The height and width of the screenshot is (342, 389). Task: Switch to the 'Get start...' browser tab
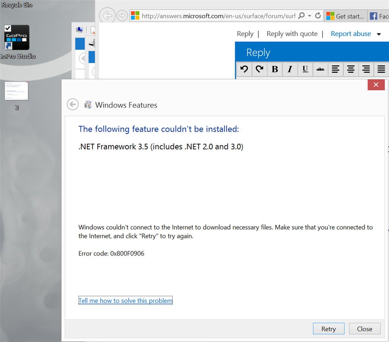coord(346,16)
